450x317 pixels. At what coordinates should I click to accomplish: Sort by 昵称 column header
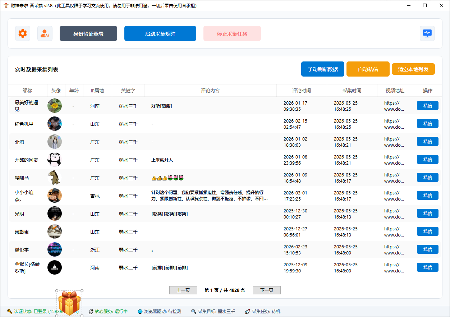click(x=27, y=91)
